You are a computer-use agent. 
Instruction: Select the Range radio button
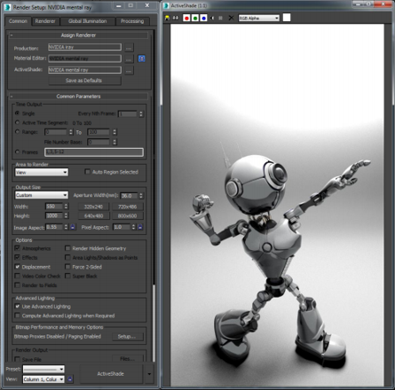point(17,131)
